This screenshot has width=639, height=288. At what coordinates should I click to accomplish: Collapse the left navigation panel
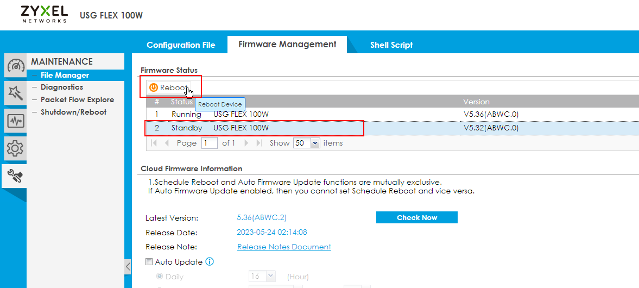pyautogui.click(x=128, y=266)
